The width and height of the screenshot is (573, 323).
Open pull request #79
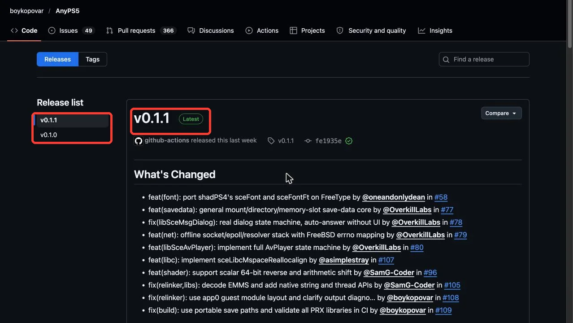tap(460, 235)
